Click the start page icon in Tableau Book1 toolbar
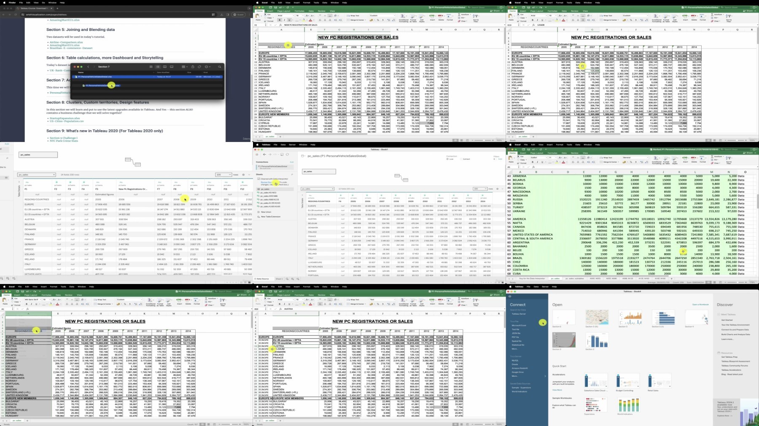Screen dimensions: 759x426 257,155
